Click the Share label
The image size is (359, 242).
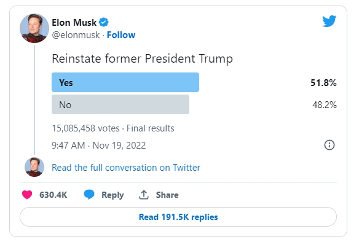[x=167, y=195]
